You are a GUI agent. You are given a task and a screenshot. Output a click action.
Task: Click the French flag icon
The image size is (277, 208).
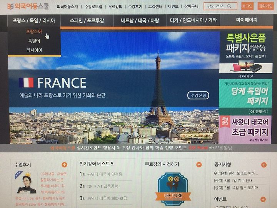pyautogui.click(x=26, y=82)
